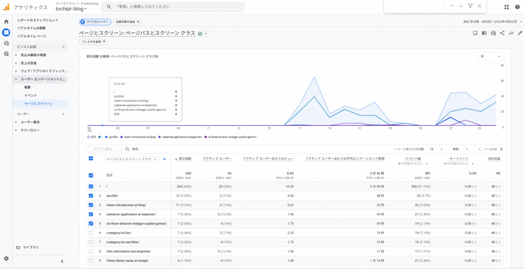Click the find bar previous result arrow
This screenshot has height=269, width=524.
[452, 6]
